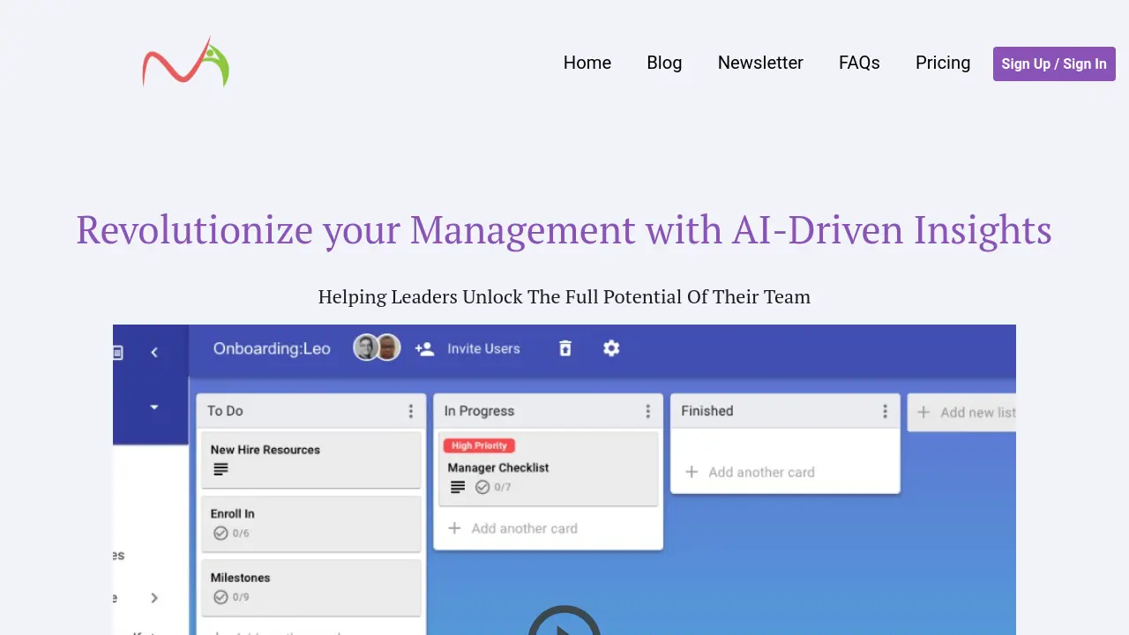The image size is (1129, 635).
Task: Click the In Progress list title
Action: [479, 411]
